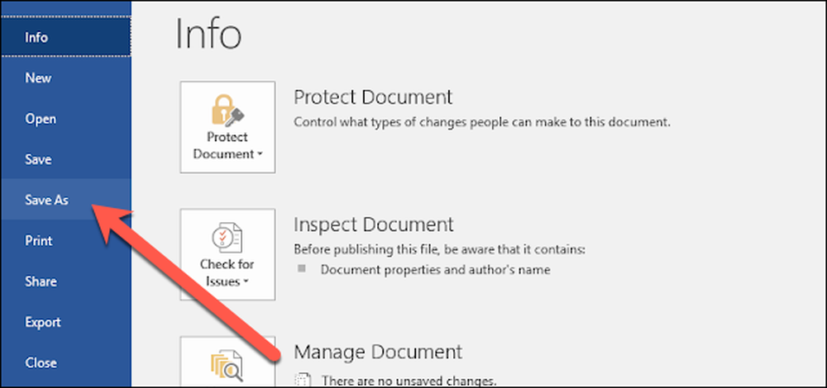The image size is (827, 388).
Task: Click the Protect Document heading text
Action: tap(373, 97)
